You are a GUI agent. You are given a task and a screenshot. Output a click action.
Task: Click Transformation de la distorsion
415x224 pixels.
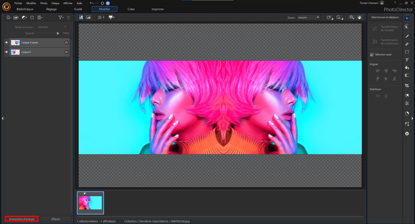(x=385, y=42)
